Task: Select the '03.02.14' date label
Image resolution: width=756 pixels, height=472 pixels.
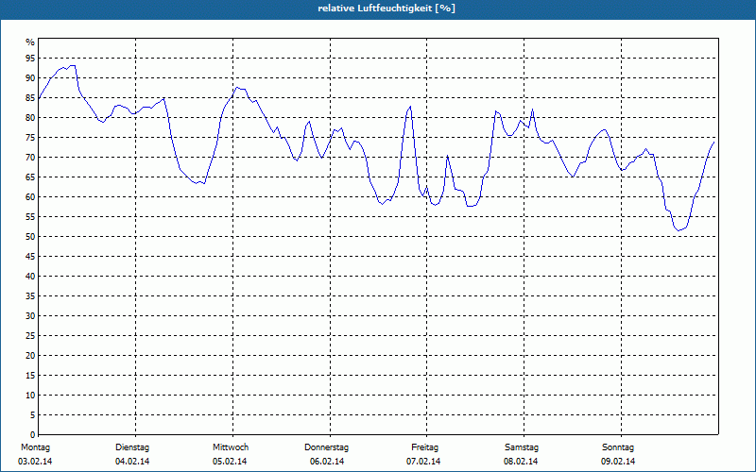Action: coord(35,462)
